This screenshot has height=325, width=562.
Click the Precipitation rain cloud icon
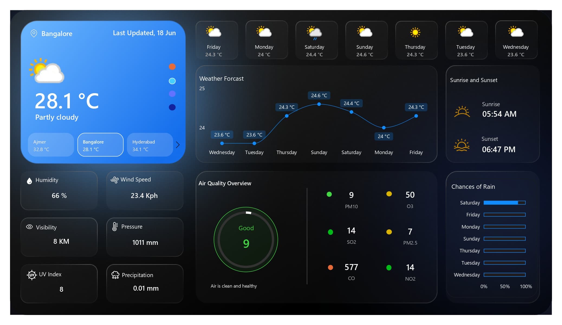coord(115,275)
